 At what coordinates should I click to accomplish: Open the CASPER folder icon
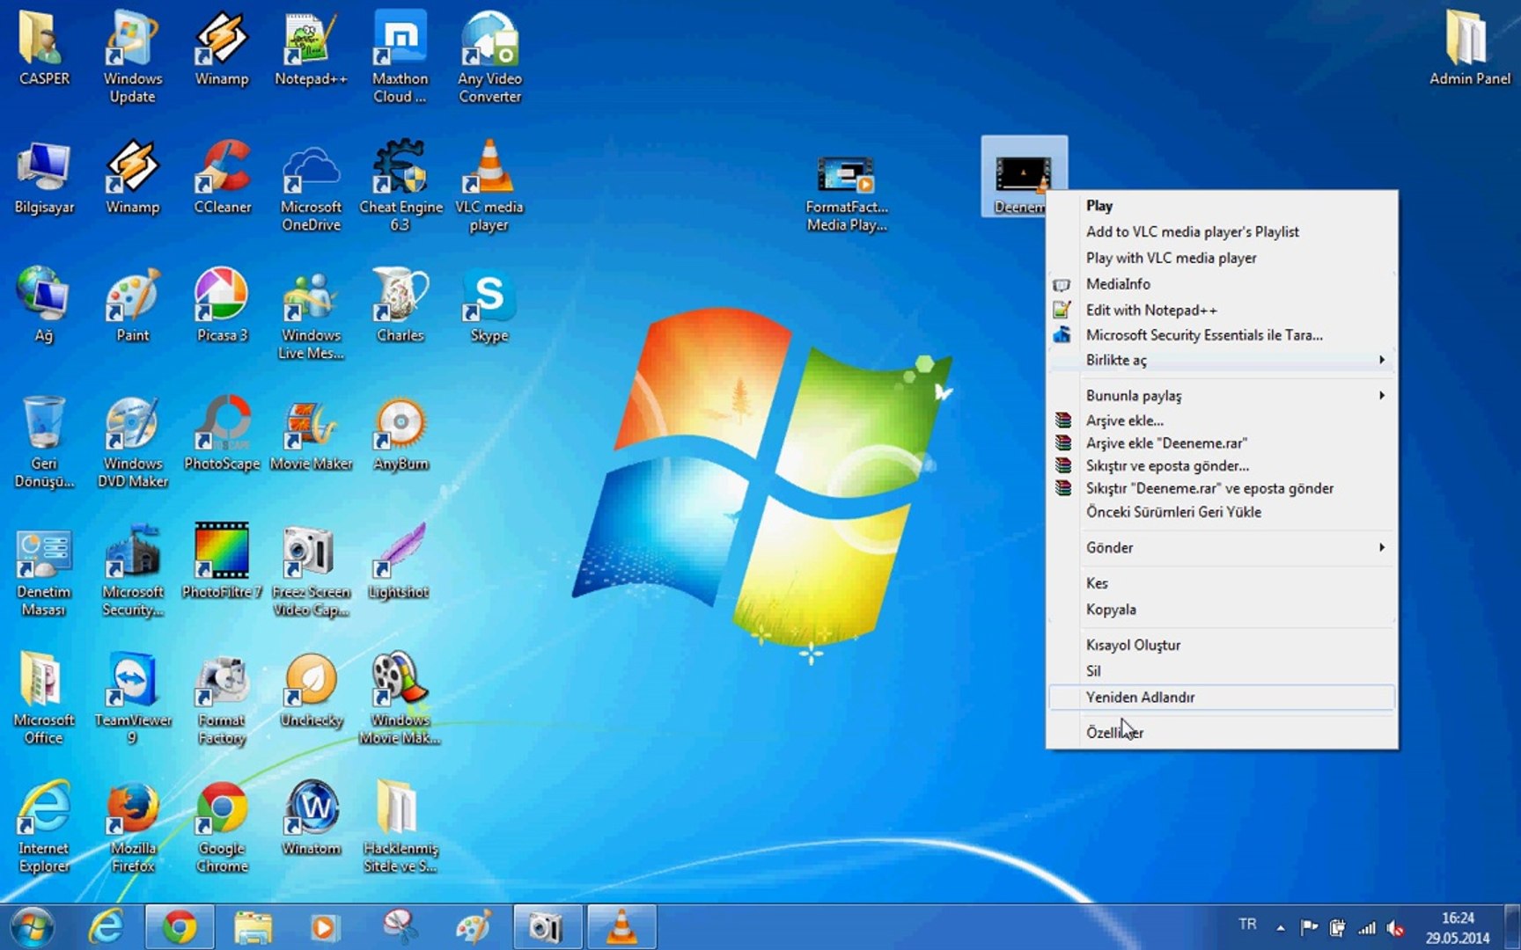[x=44, y=48]
